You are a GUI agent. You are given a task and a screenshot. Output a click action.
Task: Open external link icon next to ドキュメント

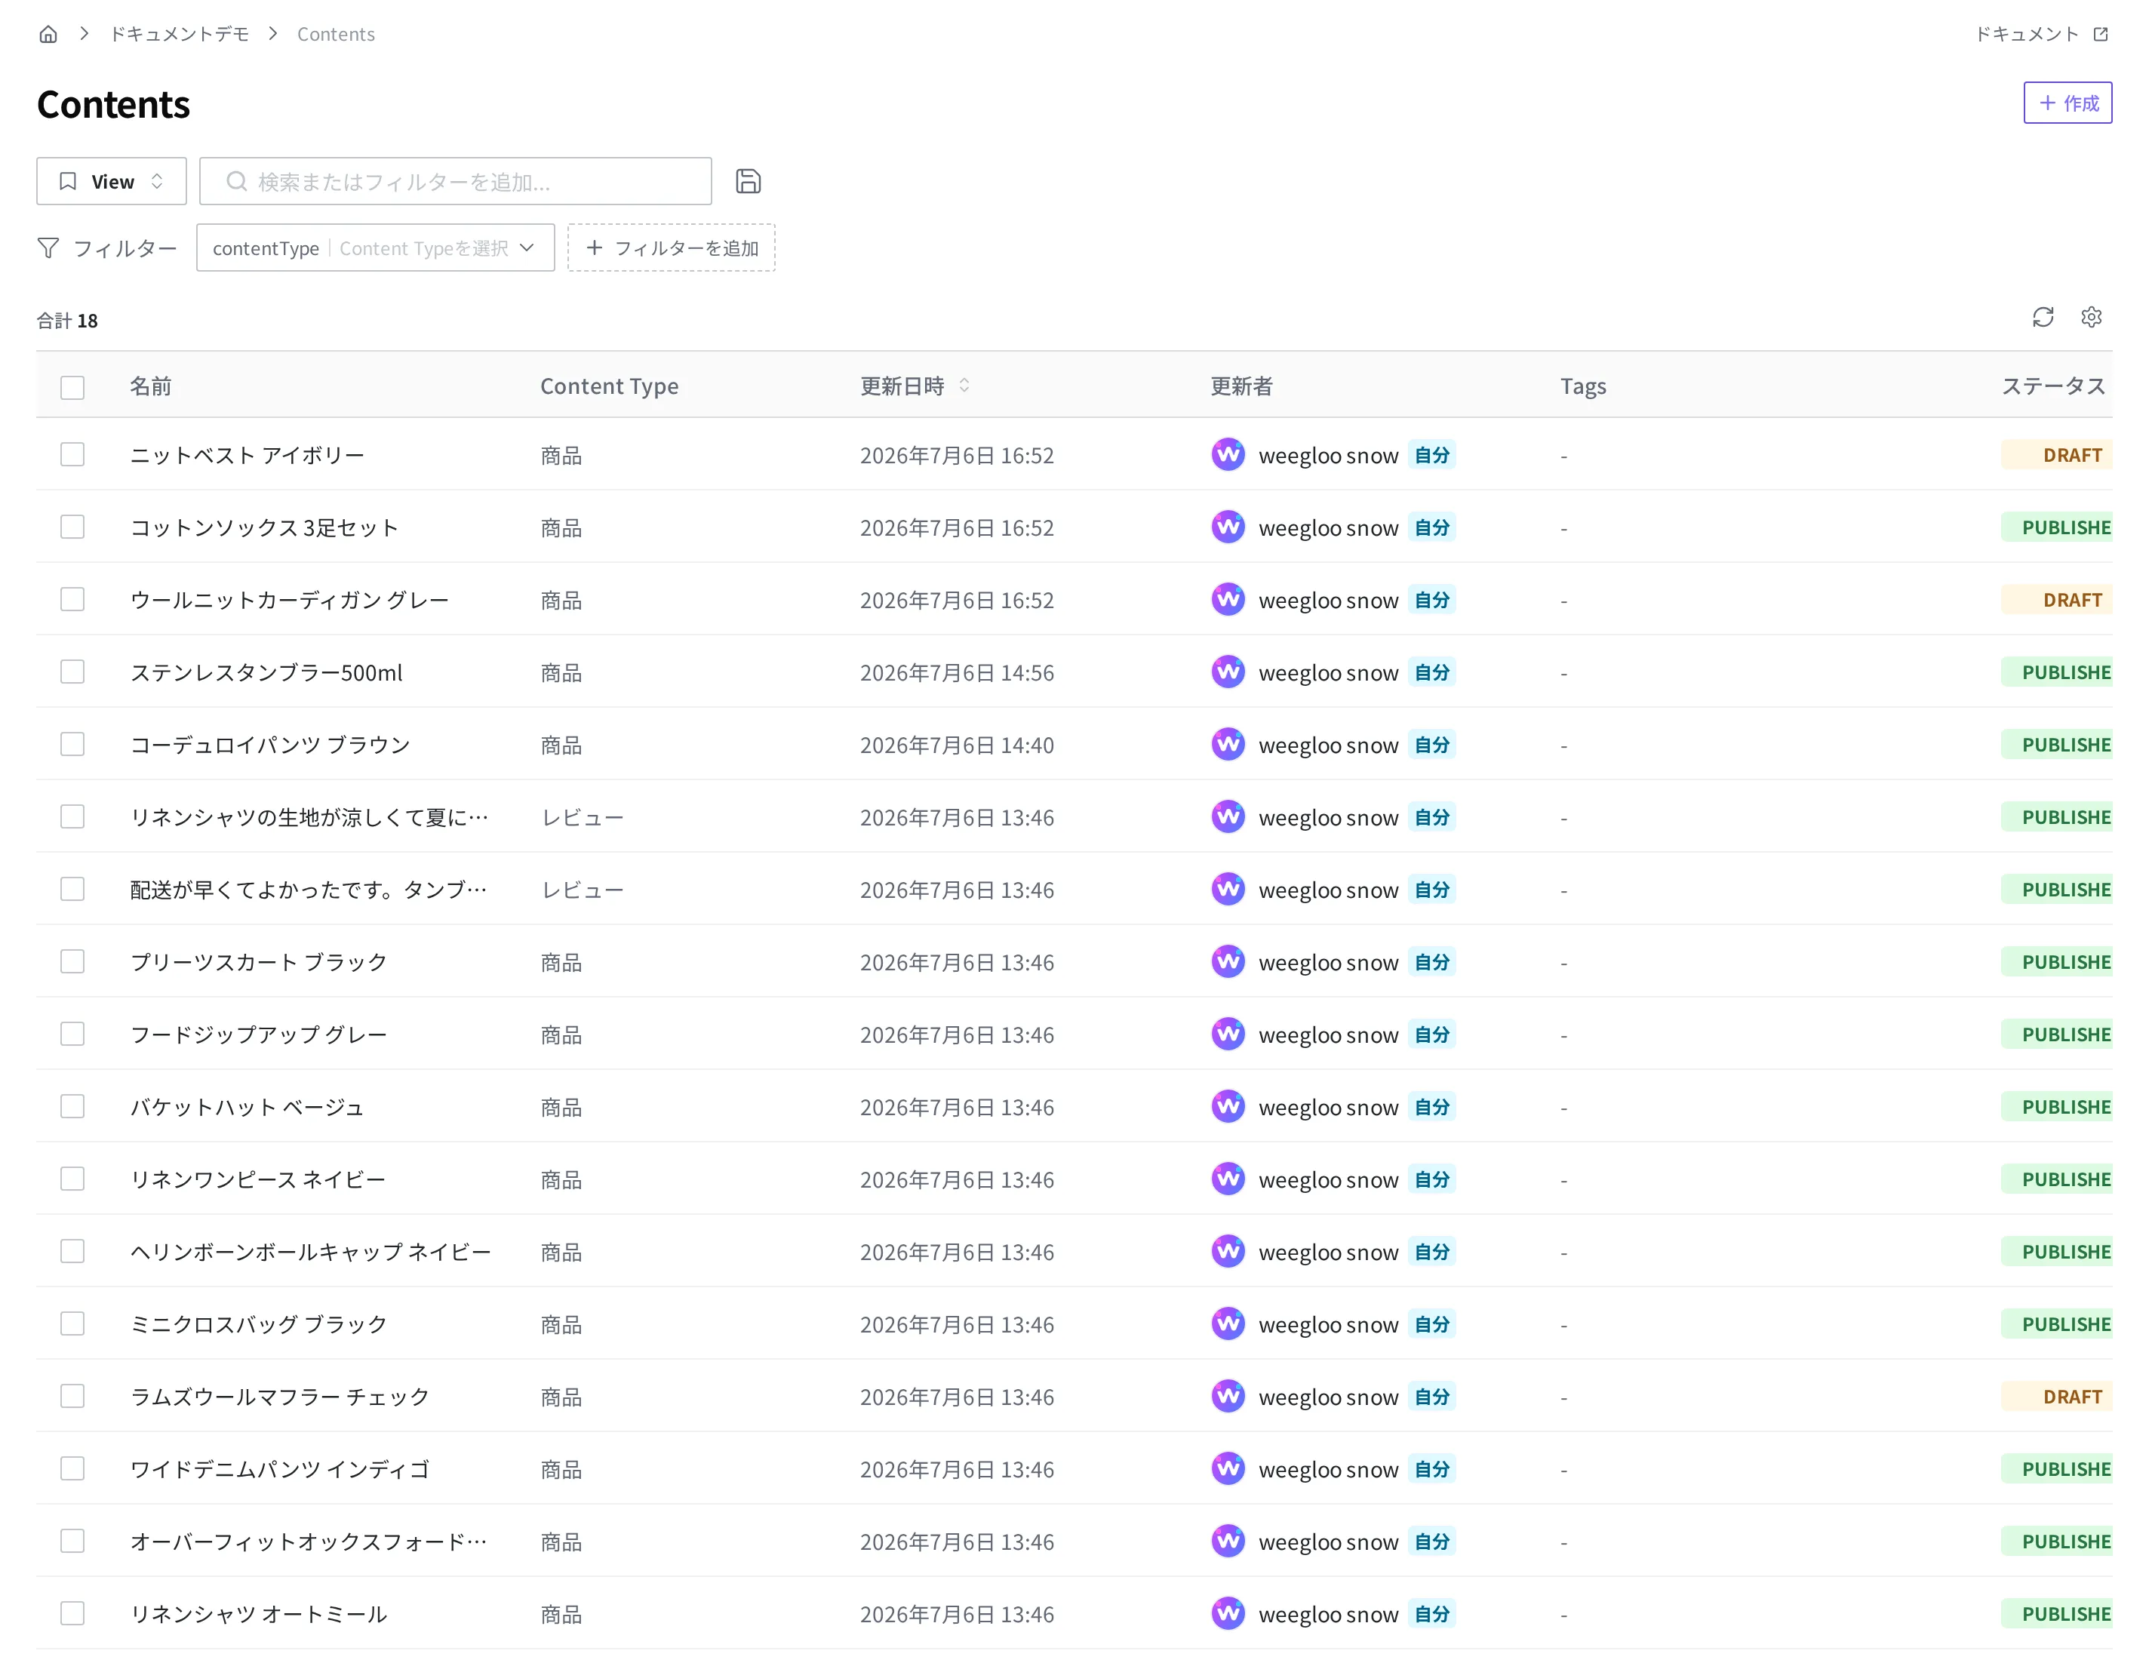2101,35
